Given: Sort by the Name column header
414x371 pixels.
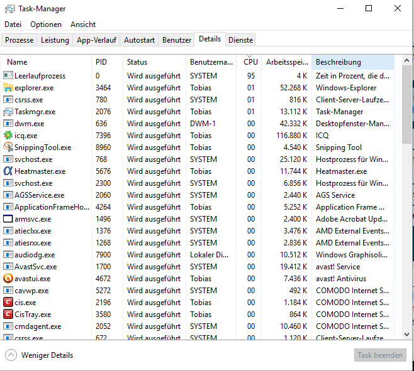Looking at the screenshot, I should 47,62.
